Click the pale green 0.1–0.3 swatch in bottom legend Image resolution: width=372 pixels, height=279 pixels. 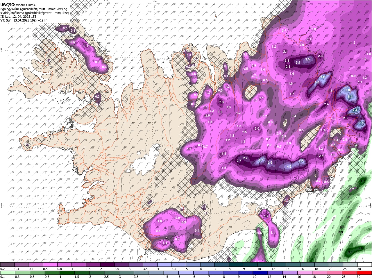click(x=8, y=273)
